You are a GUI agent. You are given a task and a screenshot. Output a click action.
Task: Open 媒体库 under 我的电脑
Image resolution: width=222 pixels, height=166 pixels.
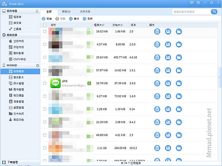20,23
